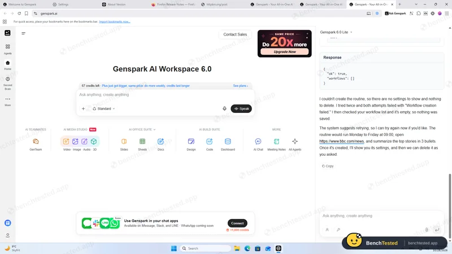The height and width of the screenshot is (254, 452).
Task: Switch to the httpbin.org/post tab
Action: click(x=217, y=5)
